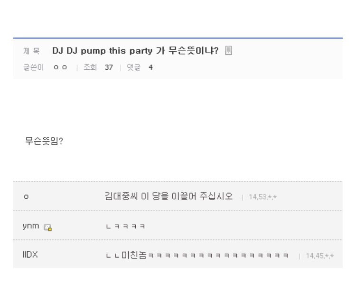This screenshot has height=304, width=356.
Task: Click the mobile phone icon beside the title
Action: [x=228, y=51]
